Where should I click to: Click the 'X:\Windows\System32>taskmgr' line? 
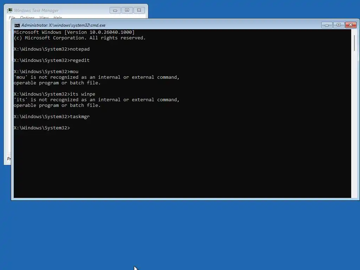(x=52, y=117)
